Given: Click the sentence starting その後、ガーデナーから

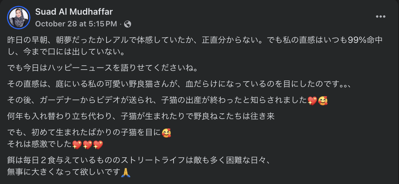Looking at the screenshot, I should (x=154, y=100).
